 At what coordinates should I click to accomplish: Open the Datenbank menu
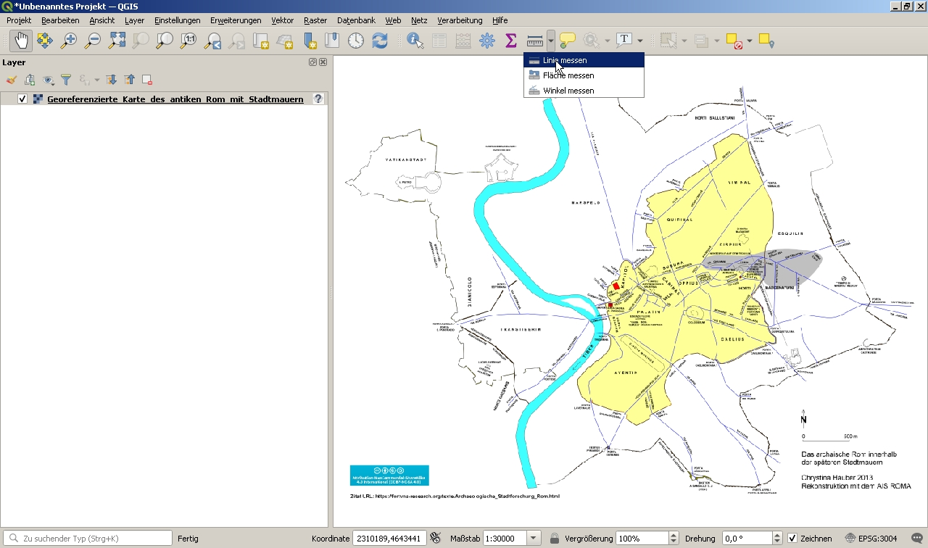tap(356, 20)
